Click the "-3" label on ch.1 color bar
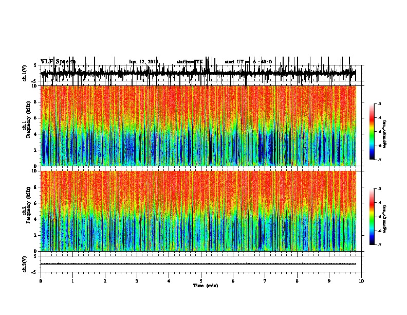 tap(379, 104)
